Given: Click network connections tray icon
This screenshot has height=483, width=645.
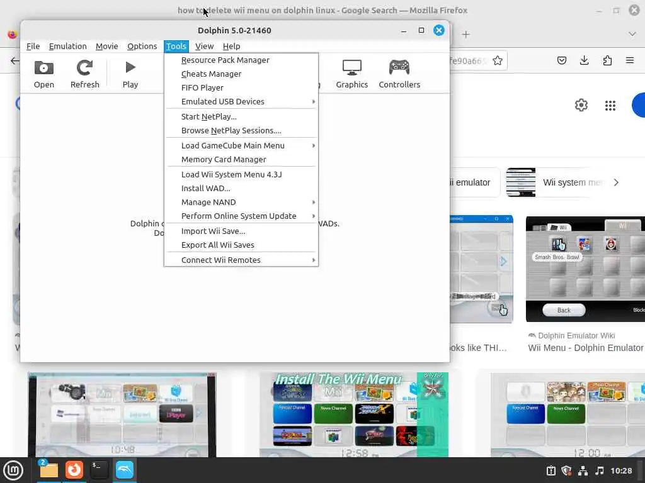Looking at the screenshot, I should click(583, 470).
